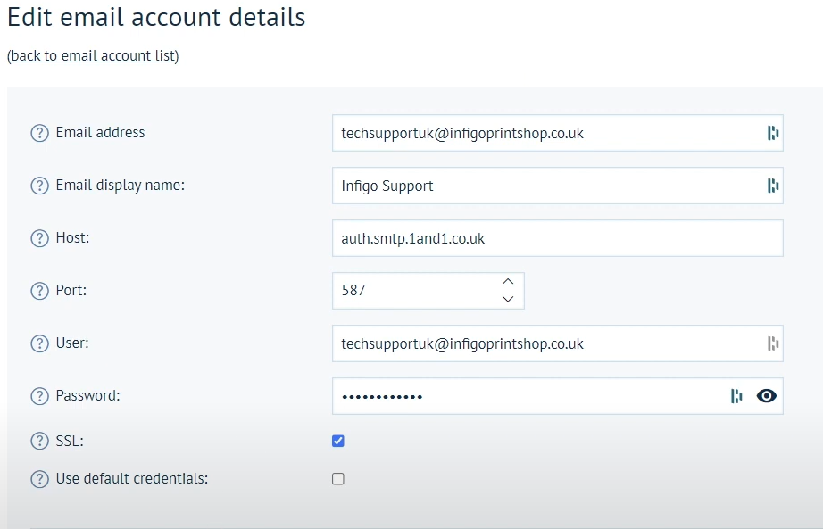The height and width of the screenshot is (529, 823).
Task: Click password manager icon in Password field
Action: coord(736,396)
